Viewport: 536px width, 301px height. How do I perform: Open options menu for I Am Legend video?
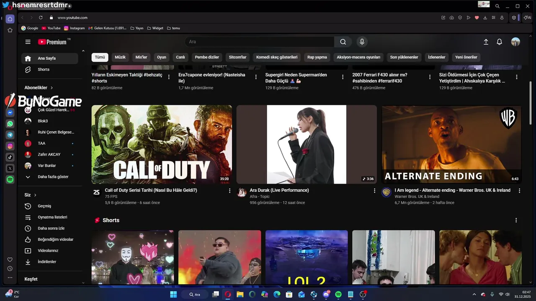519,191
